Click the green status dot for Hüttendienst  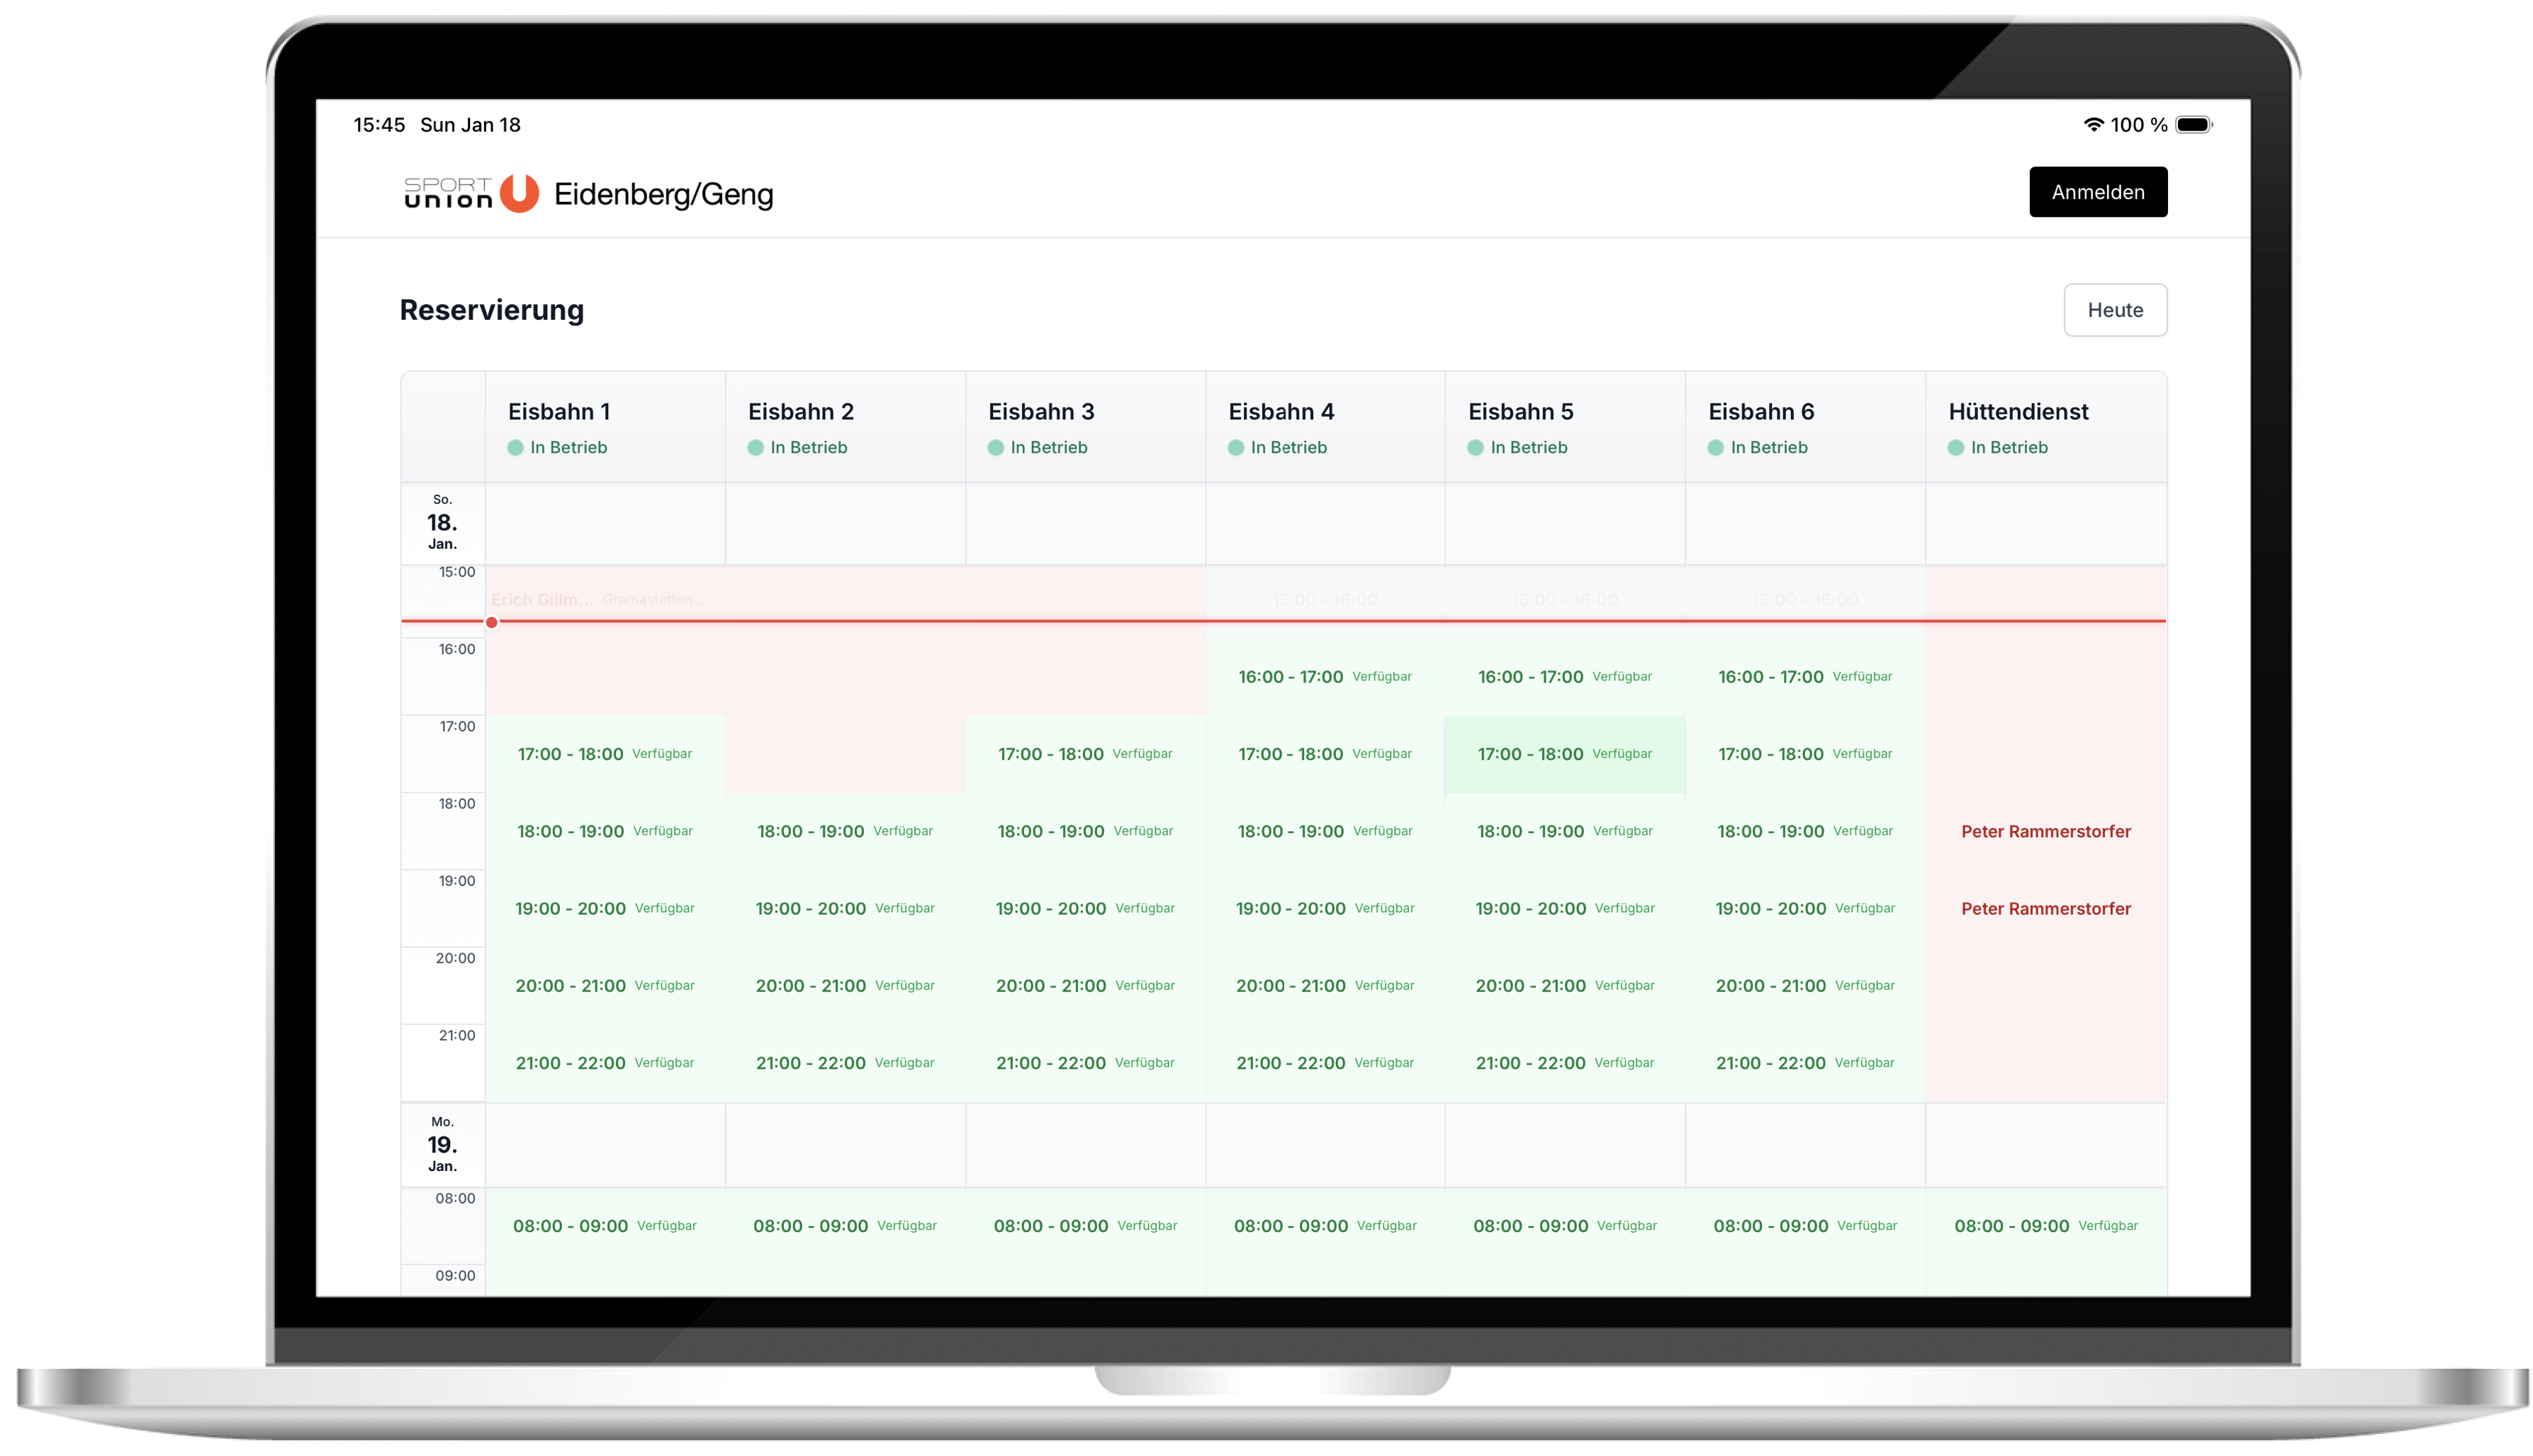pos(1956,447)
